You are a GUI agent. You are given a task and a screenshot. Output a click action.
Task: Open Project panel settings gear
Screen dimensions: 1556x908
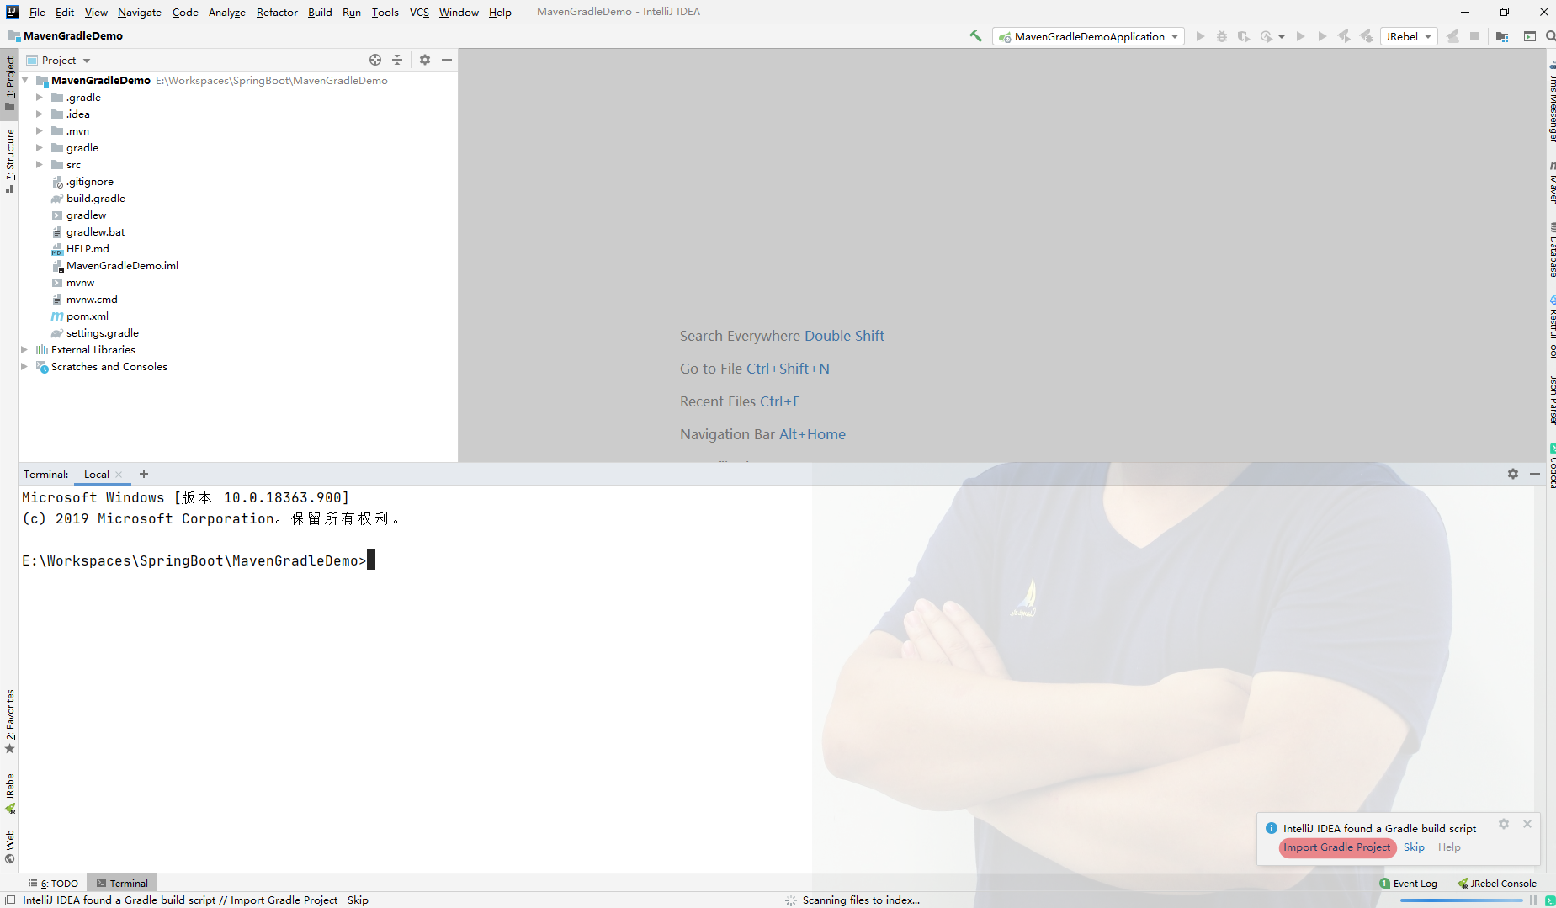tap(425, 60)
